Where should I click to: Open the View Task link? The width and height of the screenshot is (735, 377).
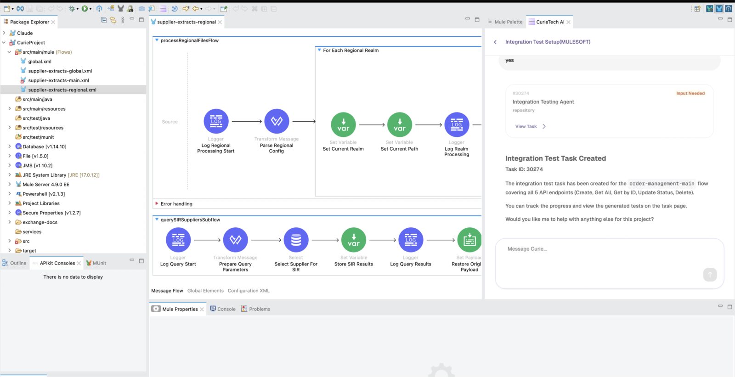pos(530,126)
